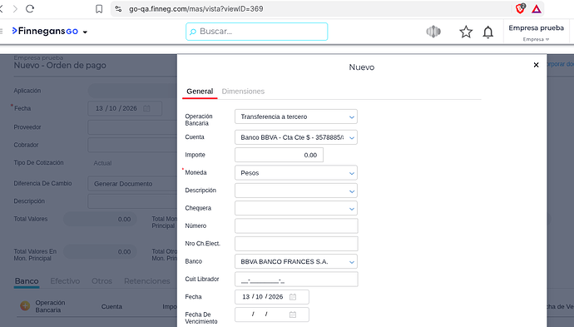
Task: Click the browser forward arrow
Action: click(x=15, y=9)
